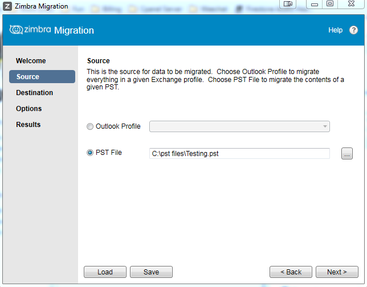Image resolution: width=367 pixels, height=287 pixels.
Task: Select the Outlook Profile radio button
Action: tap(90, 126)
